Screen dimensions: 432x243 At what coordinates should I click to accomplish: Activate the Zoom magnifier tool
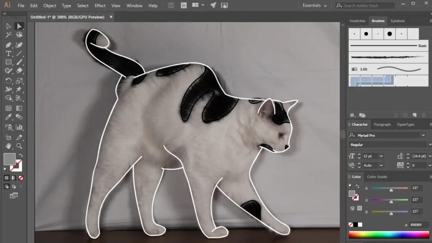coord(19,146)
